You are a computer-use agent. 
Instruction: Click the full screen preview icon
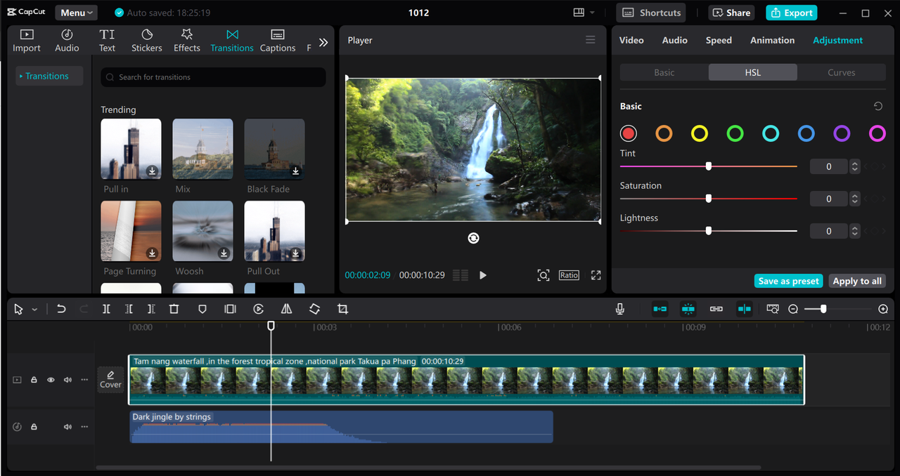pos(596,275)
